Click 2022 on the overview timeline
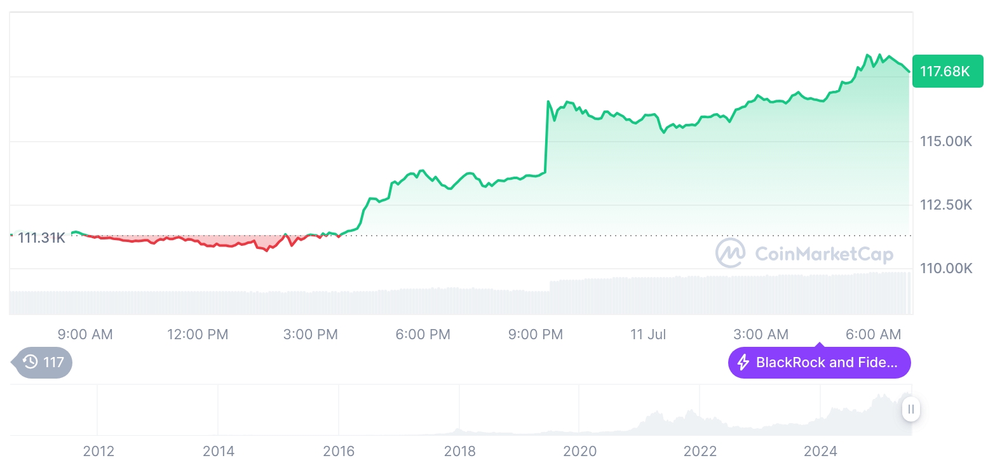 [700, 451]
